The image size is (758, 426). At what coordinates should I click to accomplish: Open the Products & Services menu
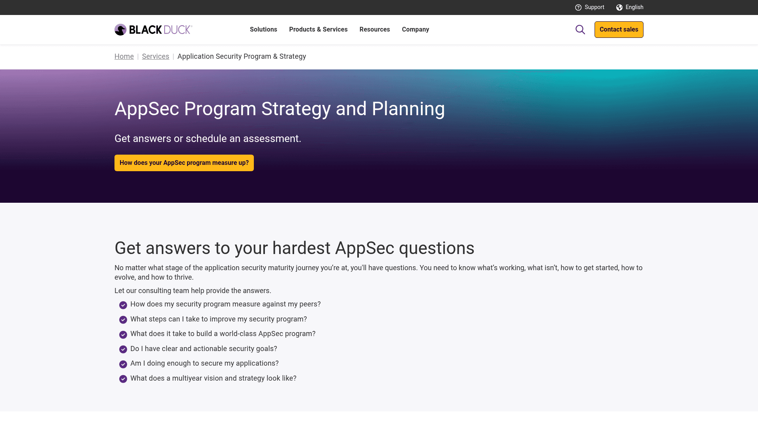(x=318, y=29)
